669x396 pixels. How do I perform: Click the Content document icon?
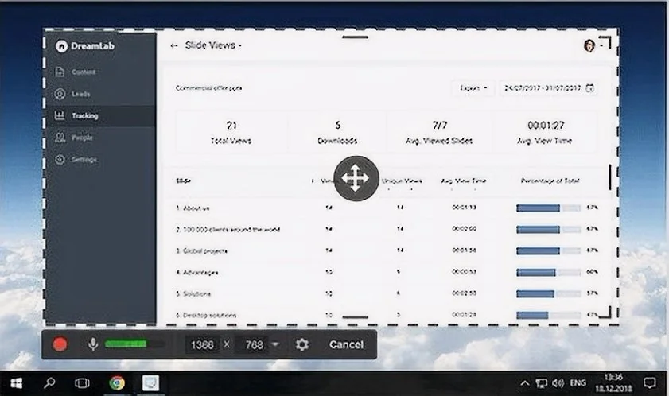[60, 72]
